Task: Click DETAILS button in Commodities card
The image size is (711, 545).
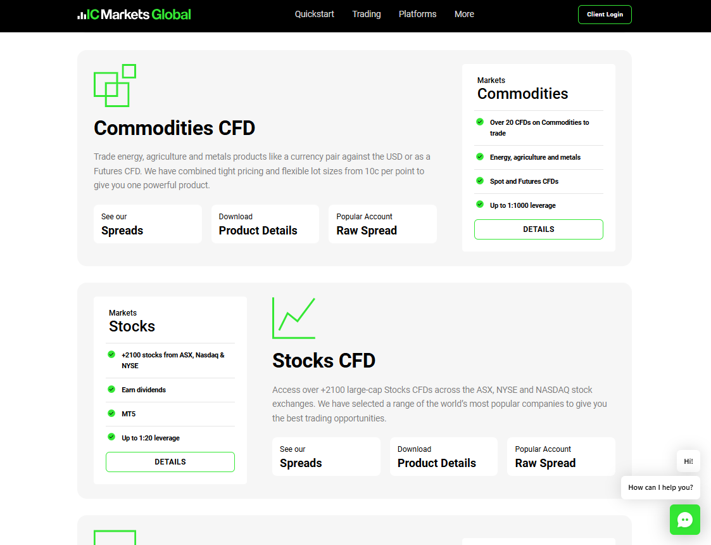Action: [x=538, y=229]
